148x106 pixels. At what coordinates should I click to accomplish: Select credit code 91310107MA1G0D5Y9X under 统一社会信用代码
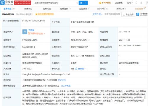(33, 21)
